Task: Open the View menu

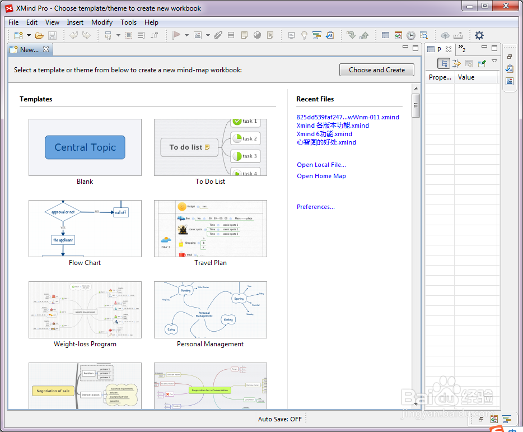Action: (x=52, y=22)
